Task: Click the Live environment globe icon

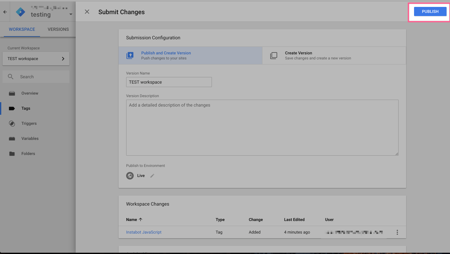Action: (x=130, y=176)
